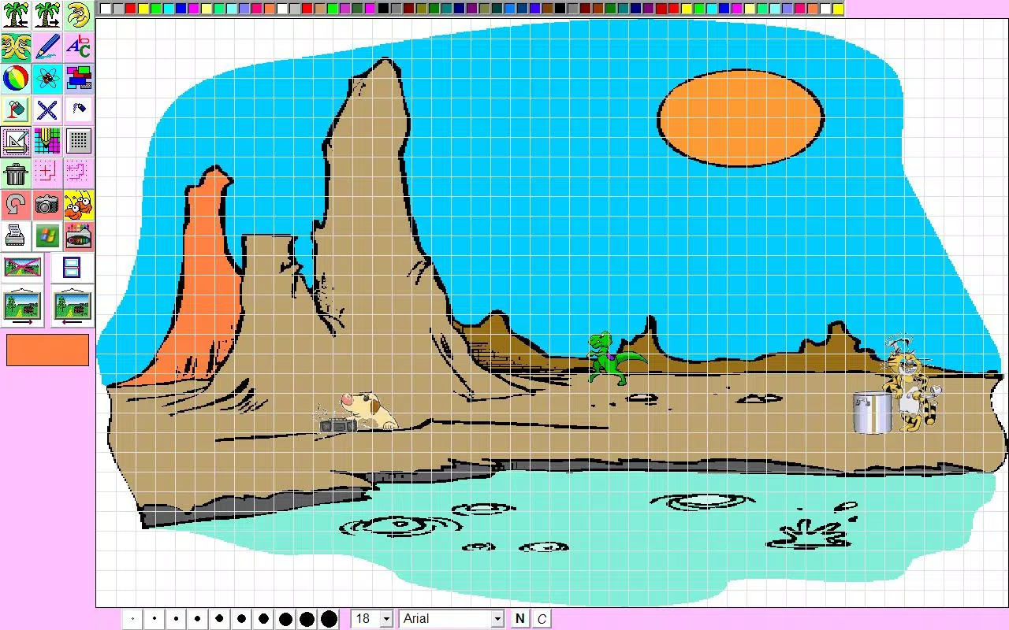Click the palm tree icon with right arrow
Viewport: 1009px width, 630px height.
click(47, 14)
